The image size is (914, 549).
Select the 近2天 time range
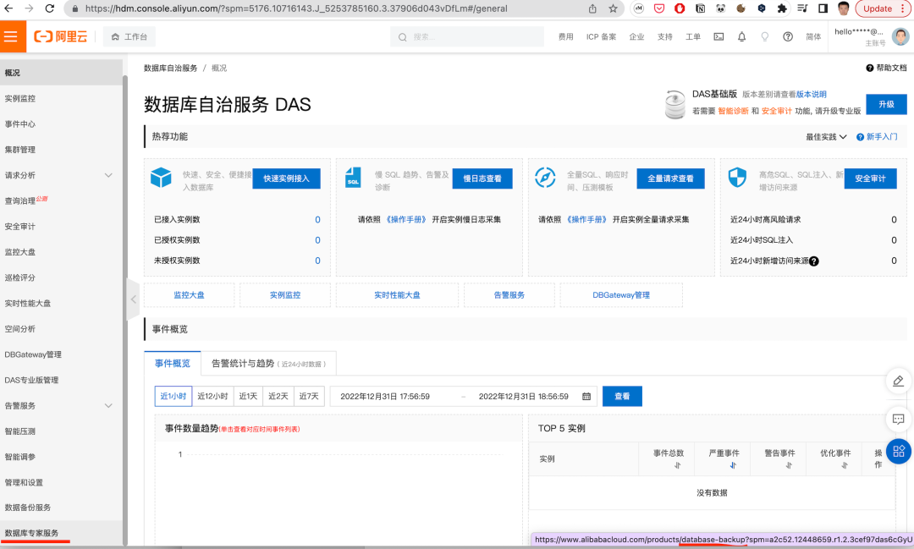[278, 396]
